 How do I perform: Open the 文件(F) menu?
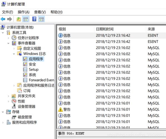pos(7,12)
